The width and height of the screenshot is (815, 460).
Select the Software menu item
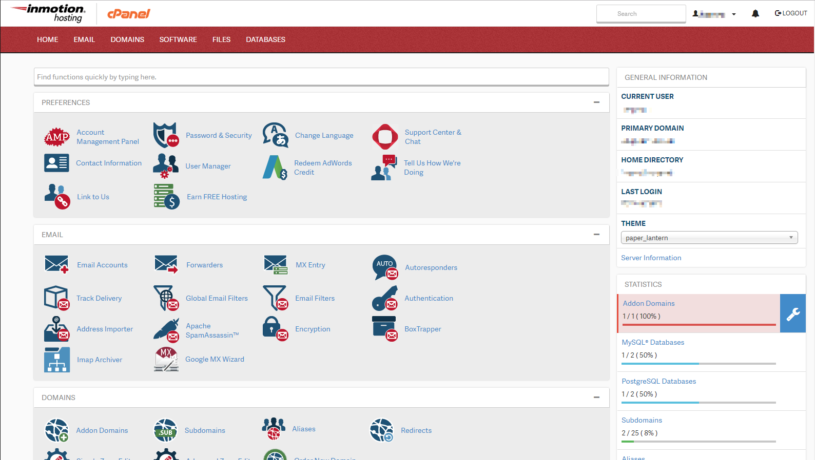(x=178, y=39)
